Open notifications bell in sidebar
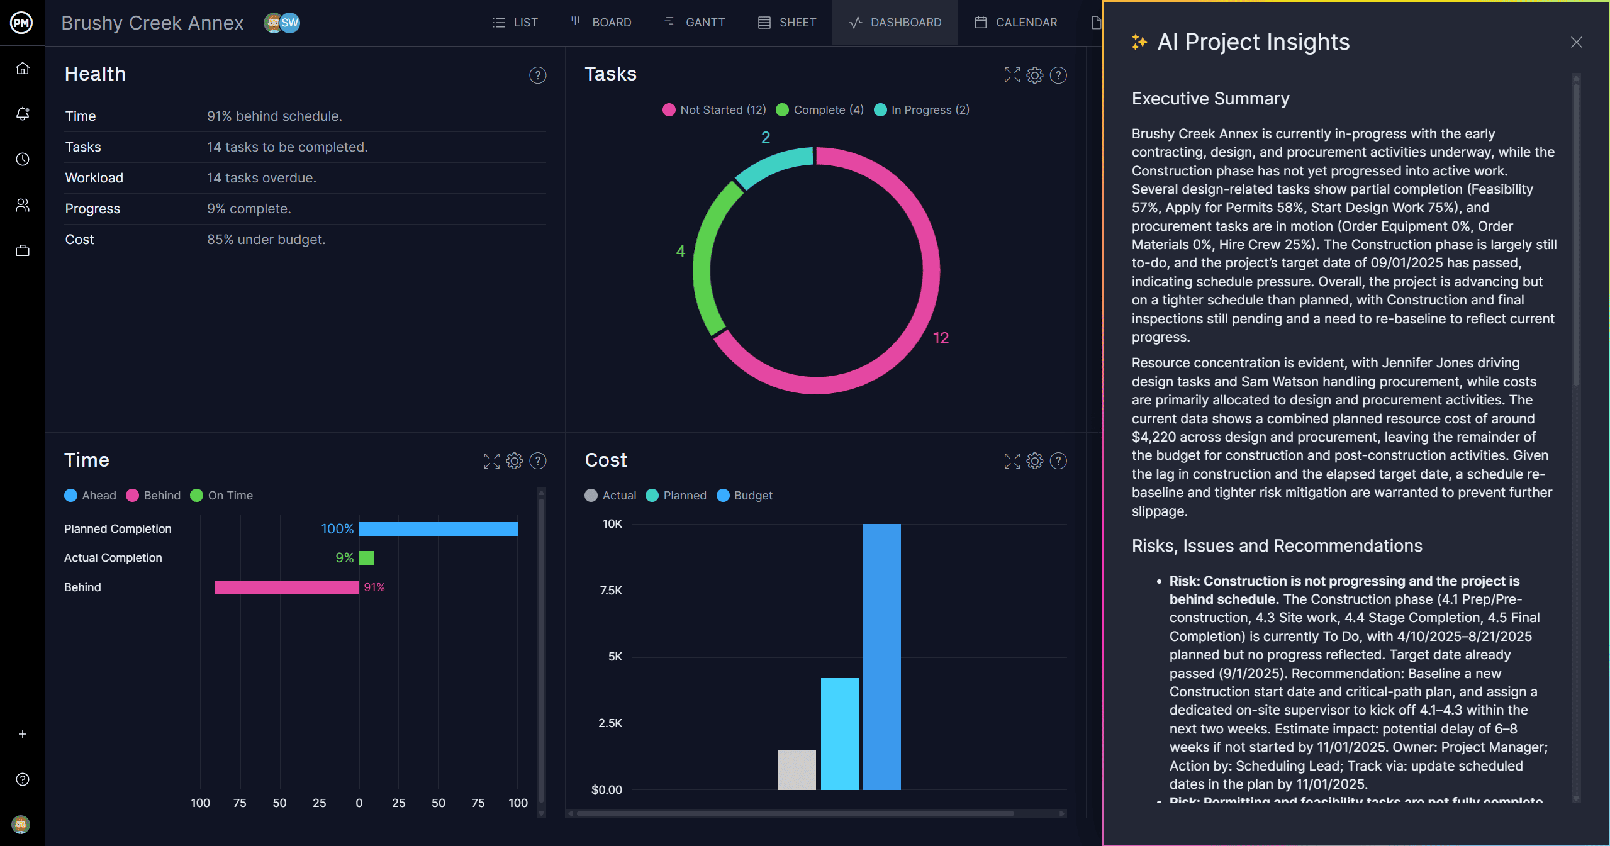The height and width of the screenshot is (846, 1610). 23,114
